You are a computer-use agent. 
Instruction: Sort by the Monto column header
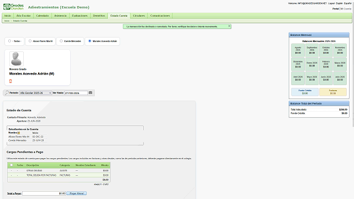click(105, 165)
